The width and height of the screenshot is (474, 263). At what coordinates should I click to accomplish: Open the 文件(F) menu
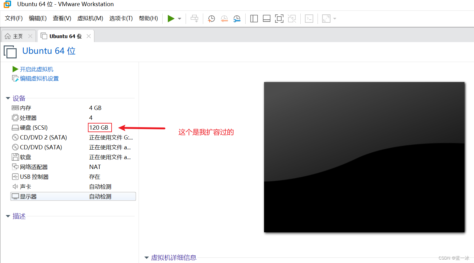[14, 18]
